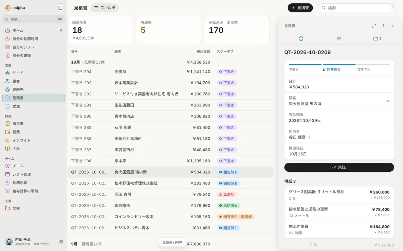The image size is (403, 251).
Task: Select the 下書き progress step
Action: [x=305, y=67]
